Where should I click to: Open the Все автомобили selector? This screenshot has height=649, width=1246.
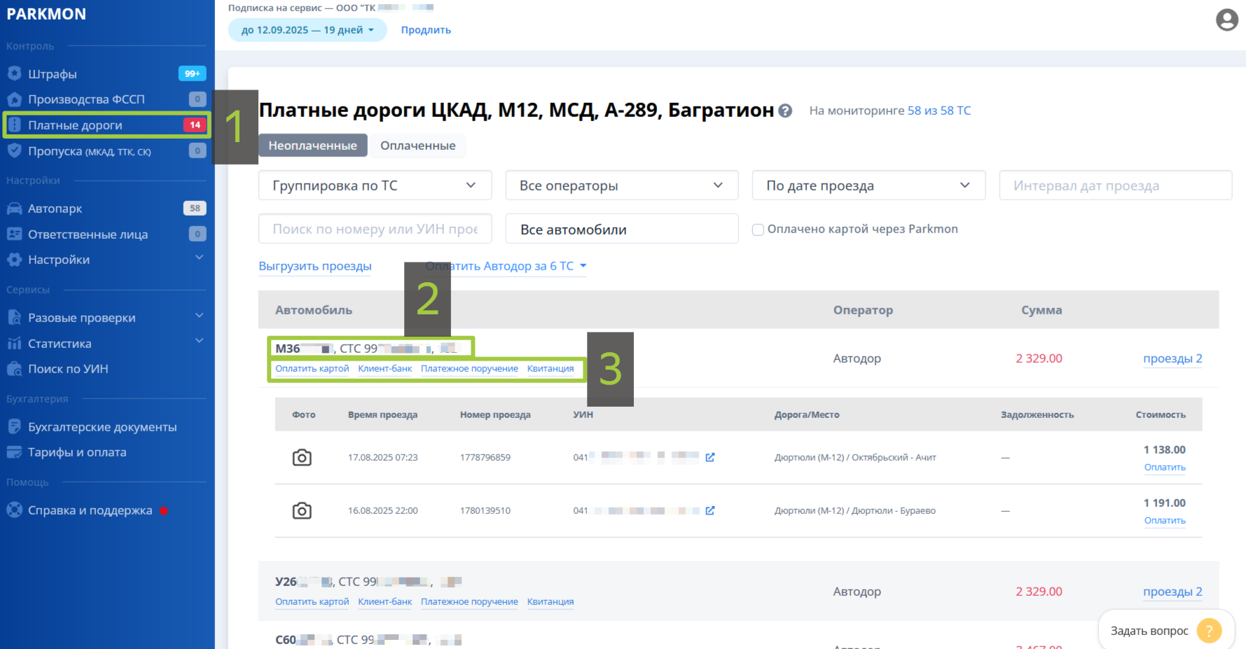(622, 229)
